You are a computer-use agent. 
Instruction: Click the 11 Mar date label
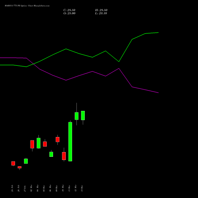point(69,188)
